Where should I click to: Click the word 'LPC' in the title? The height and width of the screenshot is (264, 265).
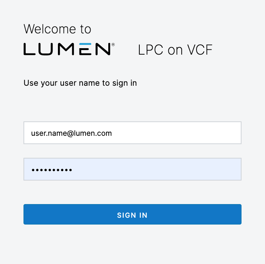pyautogui.click(x=150, y=50)
